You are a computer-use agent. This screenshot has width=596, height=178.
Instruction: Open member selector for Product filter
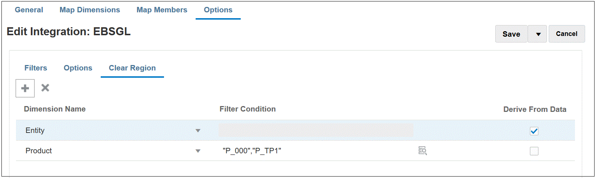point(422,151)
